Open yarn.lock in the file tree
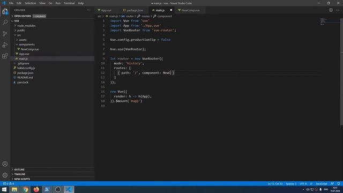This screenshot has width=343, height=193. tap(23, 82)
